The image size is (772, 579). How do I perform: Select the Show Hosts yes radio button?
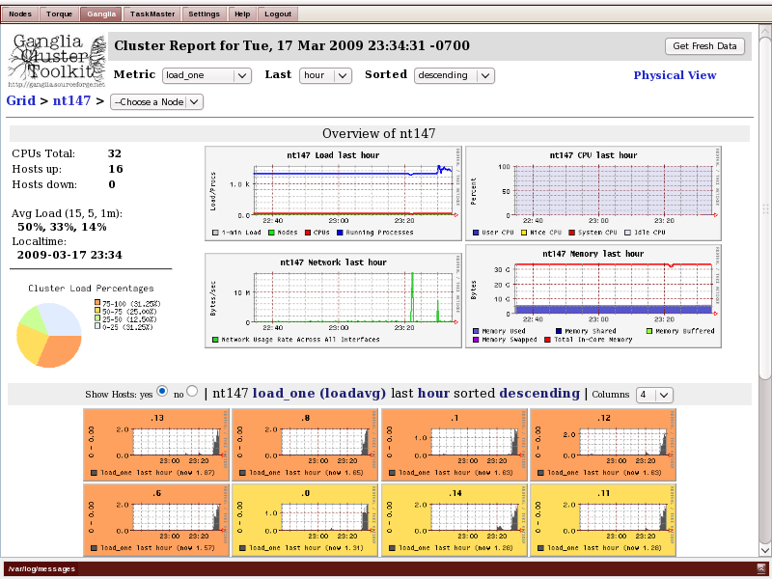(x=161, y=392)
